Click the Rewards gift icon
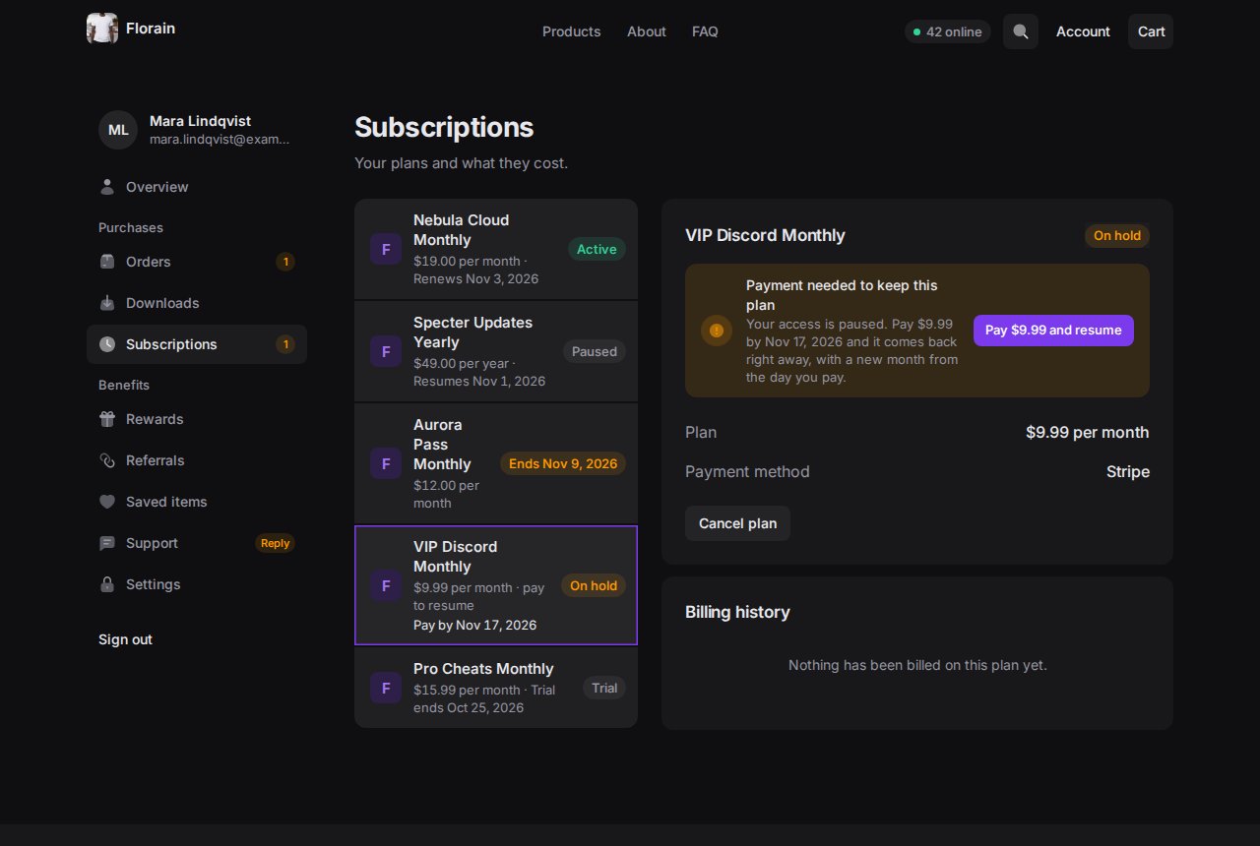Screen dimensions: 1260x846 (107, 419)
